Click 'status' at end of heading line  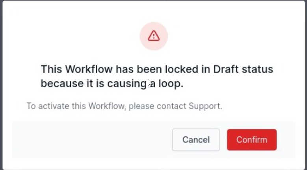(258, 69)
